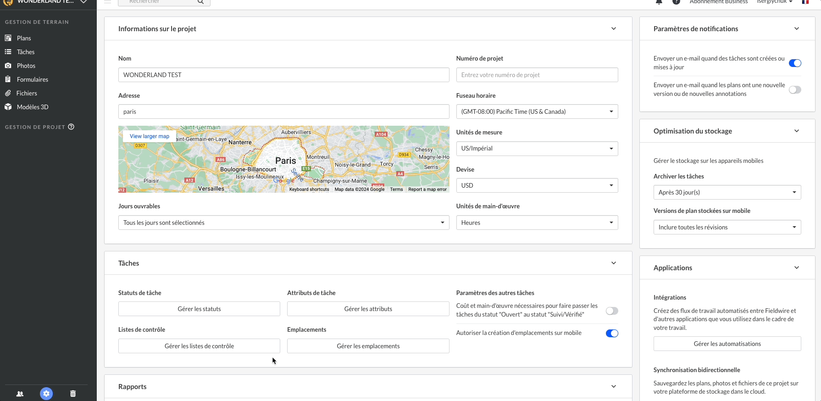The height and width of the screenshot is (401, 821).
Task: Open Plans from the sidebar icon
Action: [x=8, y=38]
